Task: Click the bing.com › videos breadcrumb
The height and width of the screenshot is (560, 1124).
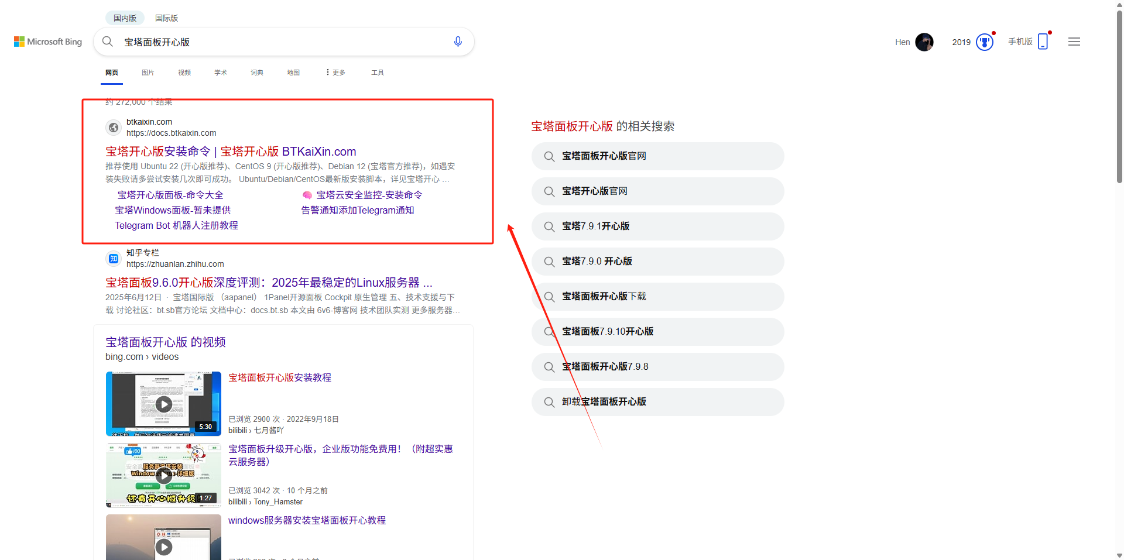Action: pyautogui.click(x=142, y=357)
